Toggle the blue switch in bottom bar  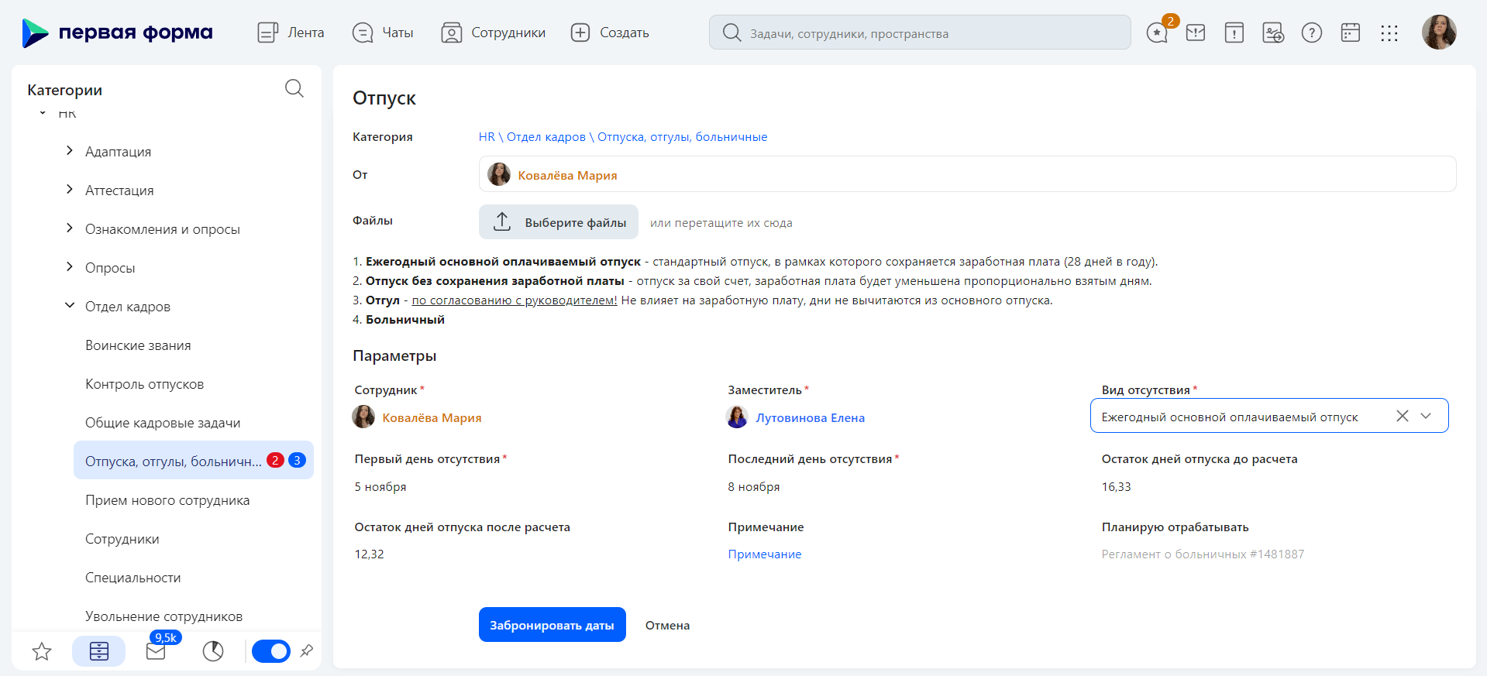point(271,651)
